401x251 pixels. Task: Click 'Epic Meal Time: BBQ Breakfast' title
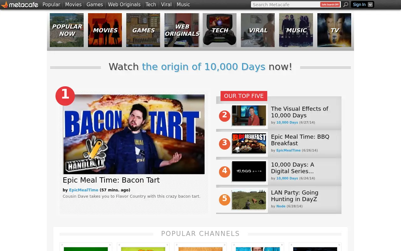tap(300, 140)
